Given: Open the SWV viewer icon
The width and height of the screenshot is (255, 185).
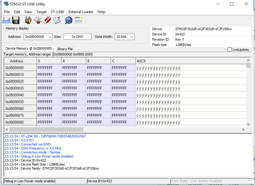Looking at the screenshot, I should pos(78,20).
